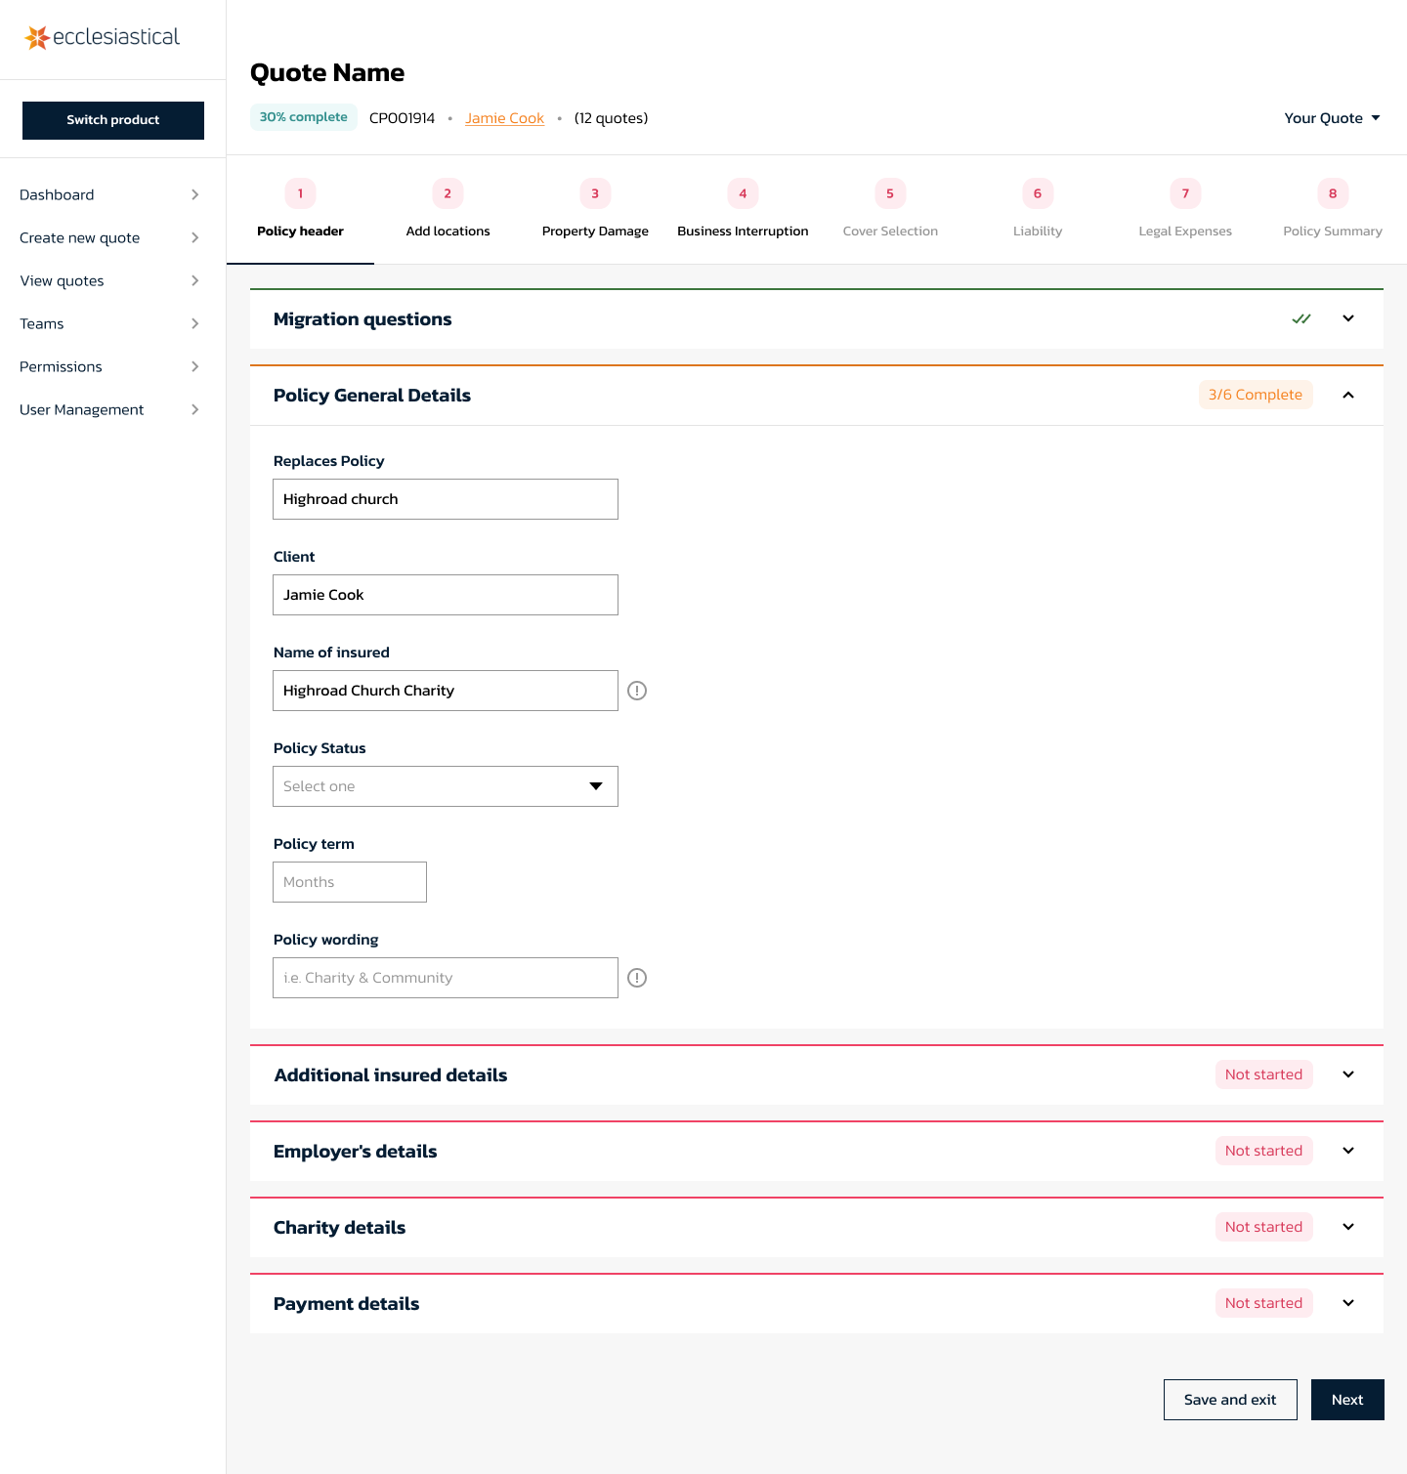Switch to the Property Damage step tab

(595, 231)
